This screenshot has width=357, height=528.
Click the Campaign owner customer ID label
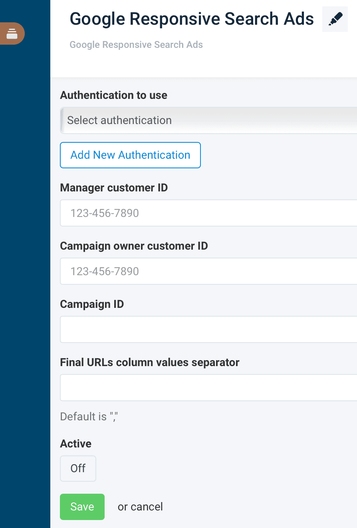[134, 246]
